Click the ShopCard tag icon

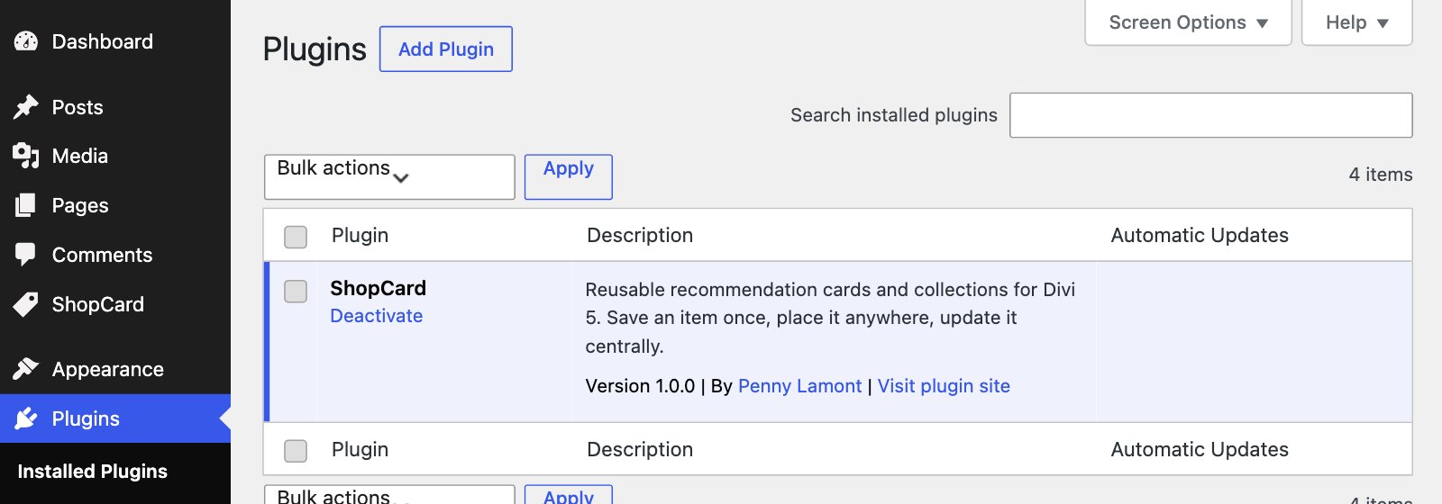click(26, 304)
